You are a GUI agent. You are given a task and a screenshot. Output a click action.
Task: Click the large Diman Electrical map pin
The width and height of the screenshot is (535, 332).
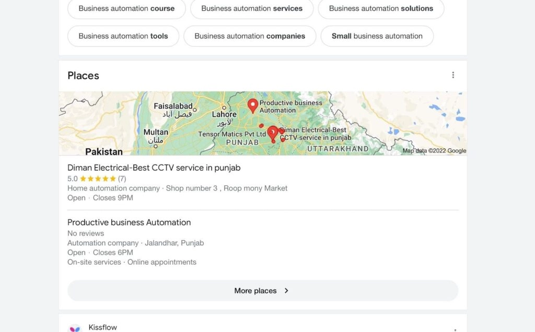click(x=272, y=133)
